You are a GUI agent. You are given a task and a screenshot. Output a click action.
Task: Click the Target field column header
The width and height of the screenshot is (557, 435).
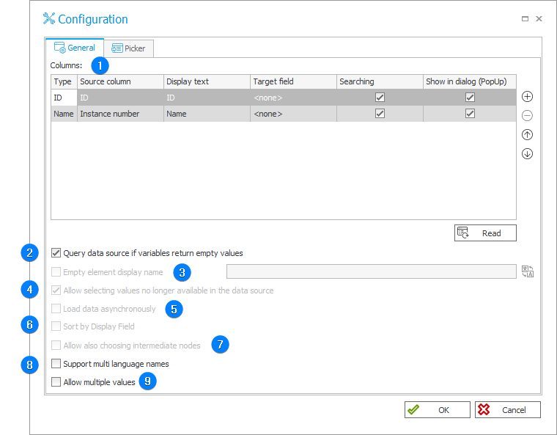pyautogui.click(x=293, y=81)
